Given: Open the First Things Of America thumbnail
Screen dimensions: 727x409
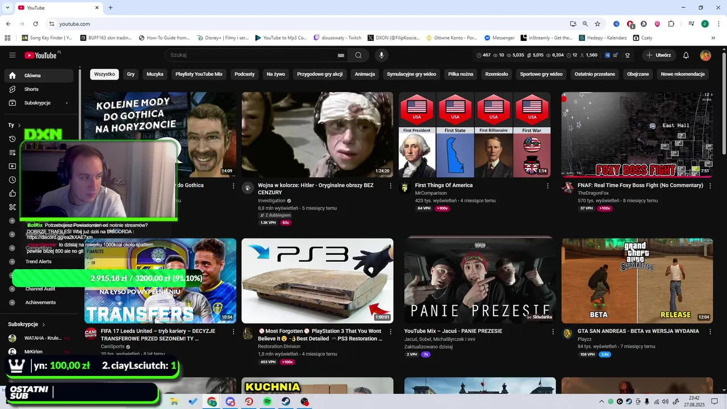Looking at the screenshot, I should (x=474, y=135).
